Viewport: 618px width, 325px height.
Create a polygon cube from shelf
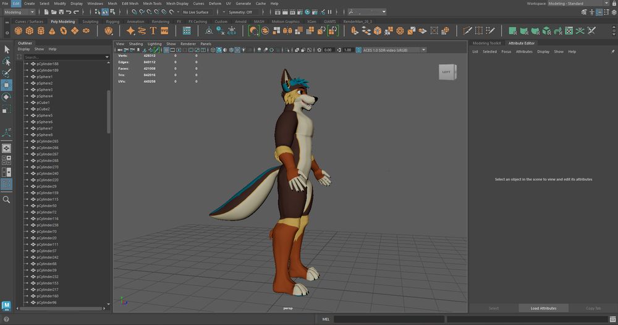pyautogui.click(x=30, y=31)
